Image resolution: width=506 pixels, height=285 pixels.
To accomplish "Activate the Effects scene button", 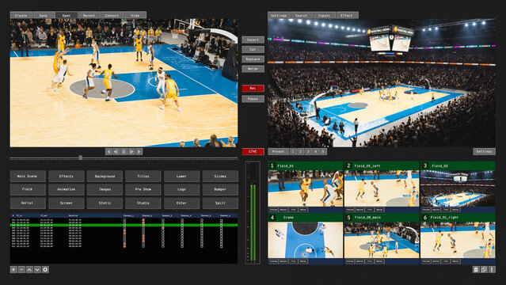I will pyautogui.click(x=67, y=177).
